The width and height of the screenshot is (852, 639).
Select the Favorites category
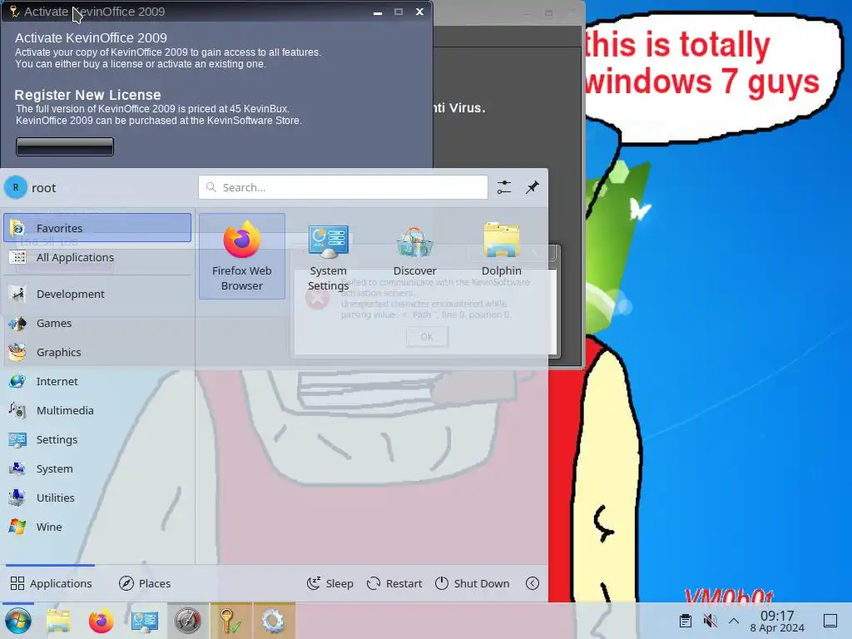coord(97,228)
